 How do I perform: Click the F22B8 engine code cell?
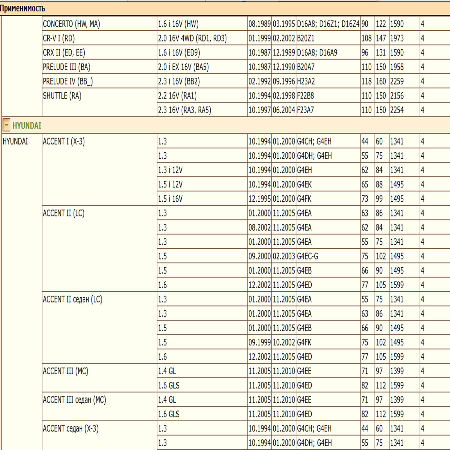[305, 96]
